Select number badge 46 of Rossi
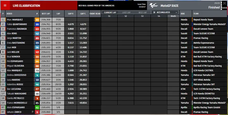 pyautogui.click(x=37, y=85)
